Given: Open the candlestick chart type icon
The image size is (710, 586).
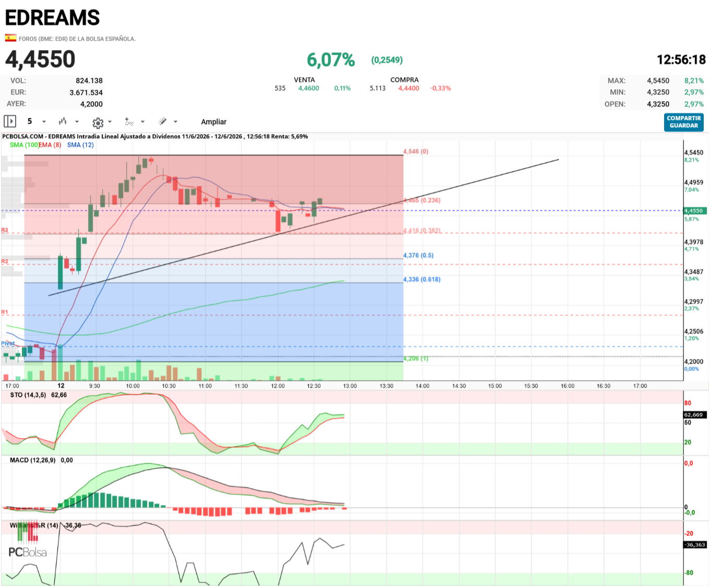Looking at the screenshot, I should [x=63, y=122].
